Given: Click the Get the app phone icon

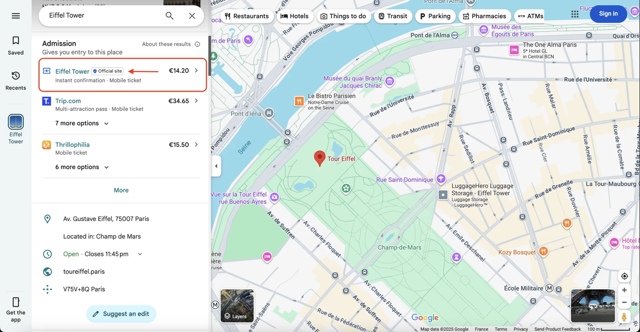Looking at the screenshot, I should pos(16,302).
